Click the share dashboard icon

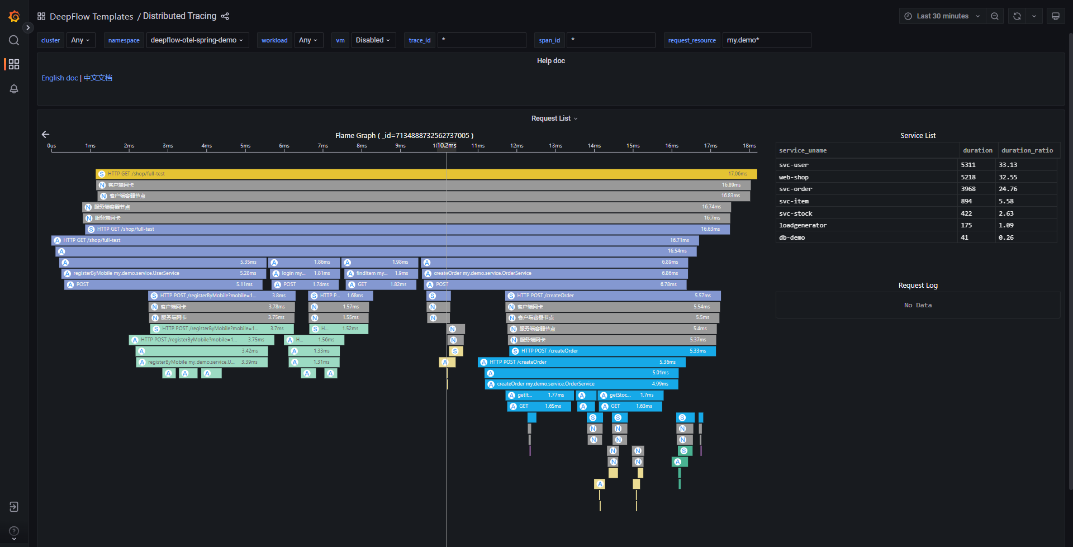point(225,16)
